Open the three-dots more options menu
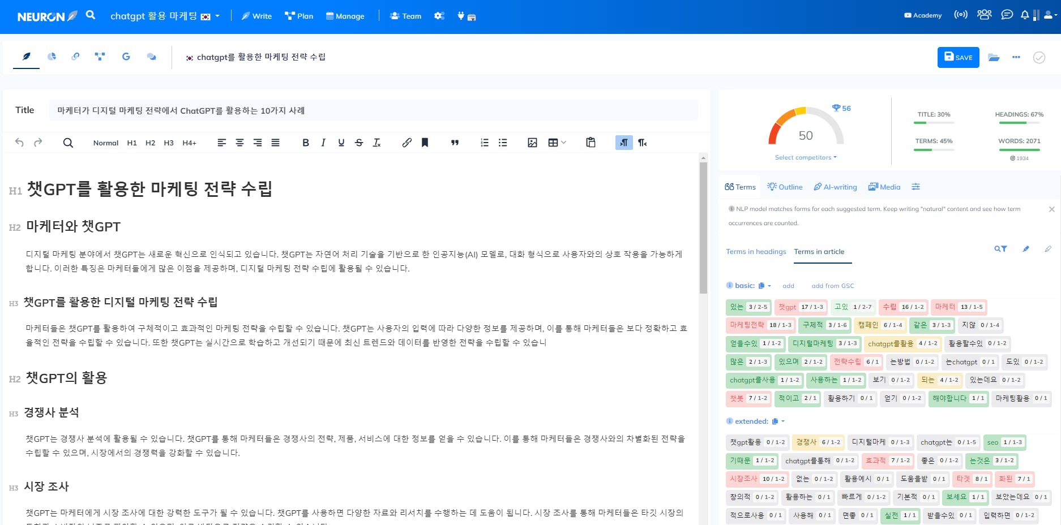 click(1016, 57)
